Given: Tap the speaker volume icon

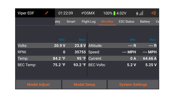Looking at the screenshot, I should tap(153, 13).
